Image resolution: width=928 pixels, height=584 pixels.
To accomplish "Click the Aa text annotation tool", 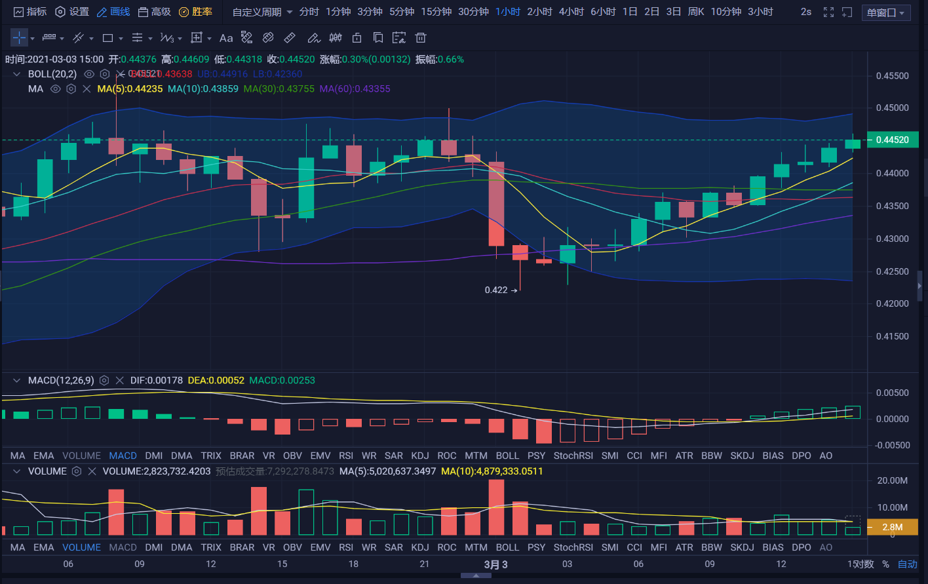I will 226,38.
